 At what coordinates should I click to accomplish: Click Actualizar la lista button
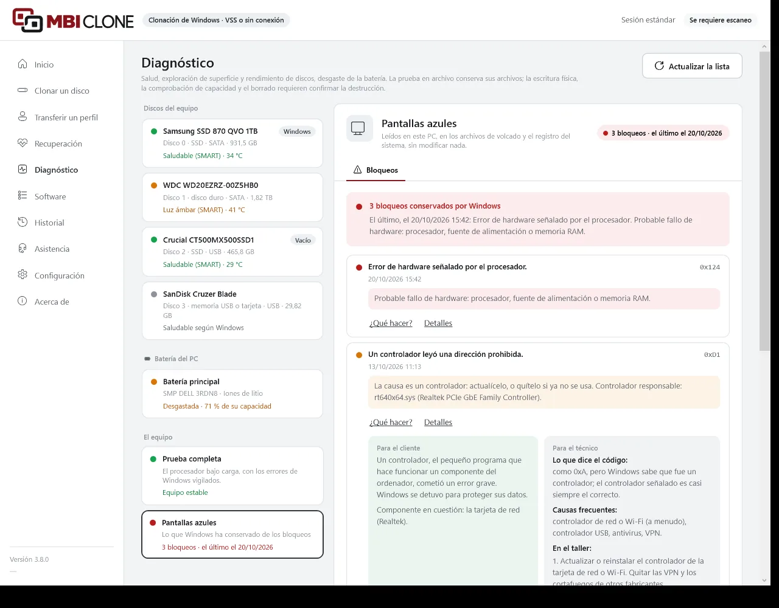[692, 66]
